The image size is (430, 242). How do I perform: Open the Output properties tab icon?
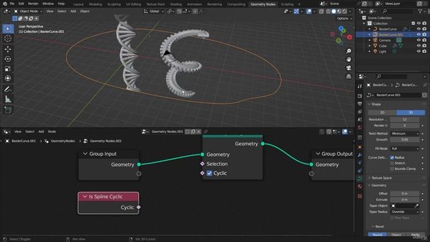[360, 104]
